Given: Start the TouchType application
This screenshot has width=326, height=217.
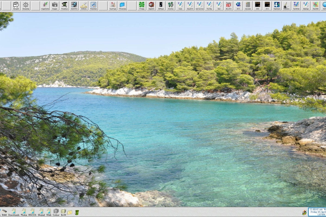Looking at the screenshot, I should pos(113,6).
